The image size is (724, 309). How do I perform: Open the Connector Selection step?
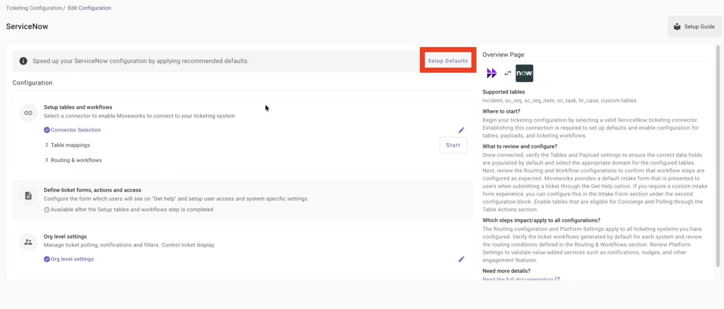click(76, 130)
